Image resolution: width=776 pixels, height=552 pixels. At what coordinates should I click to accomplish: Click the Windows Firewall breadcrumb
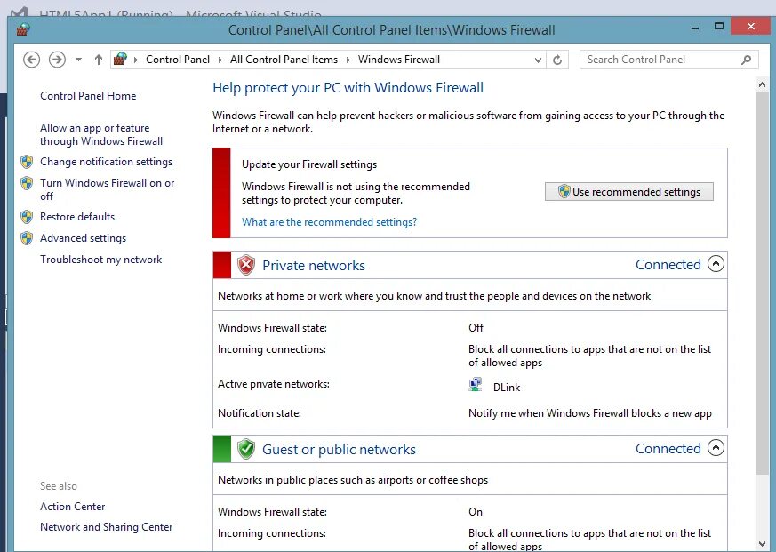(399, 60)
